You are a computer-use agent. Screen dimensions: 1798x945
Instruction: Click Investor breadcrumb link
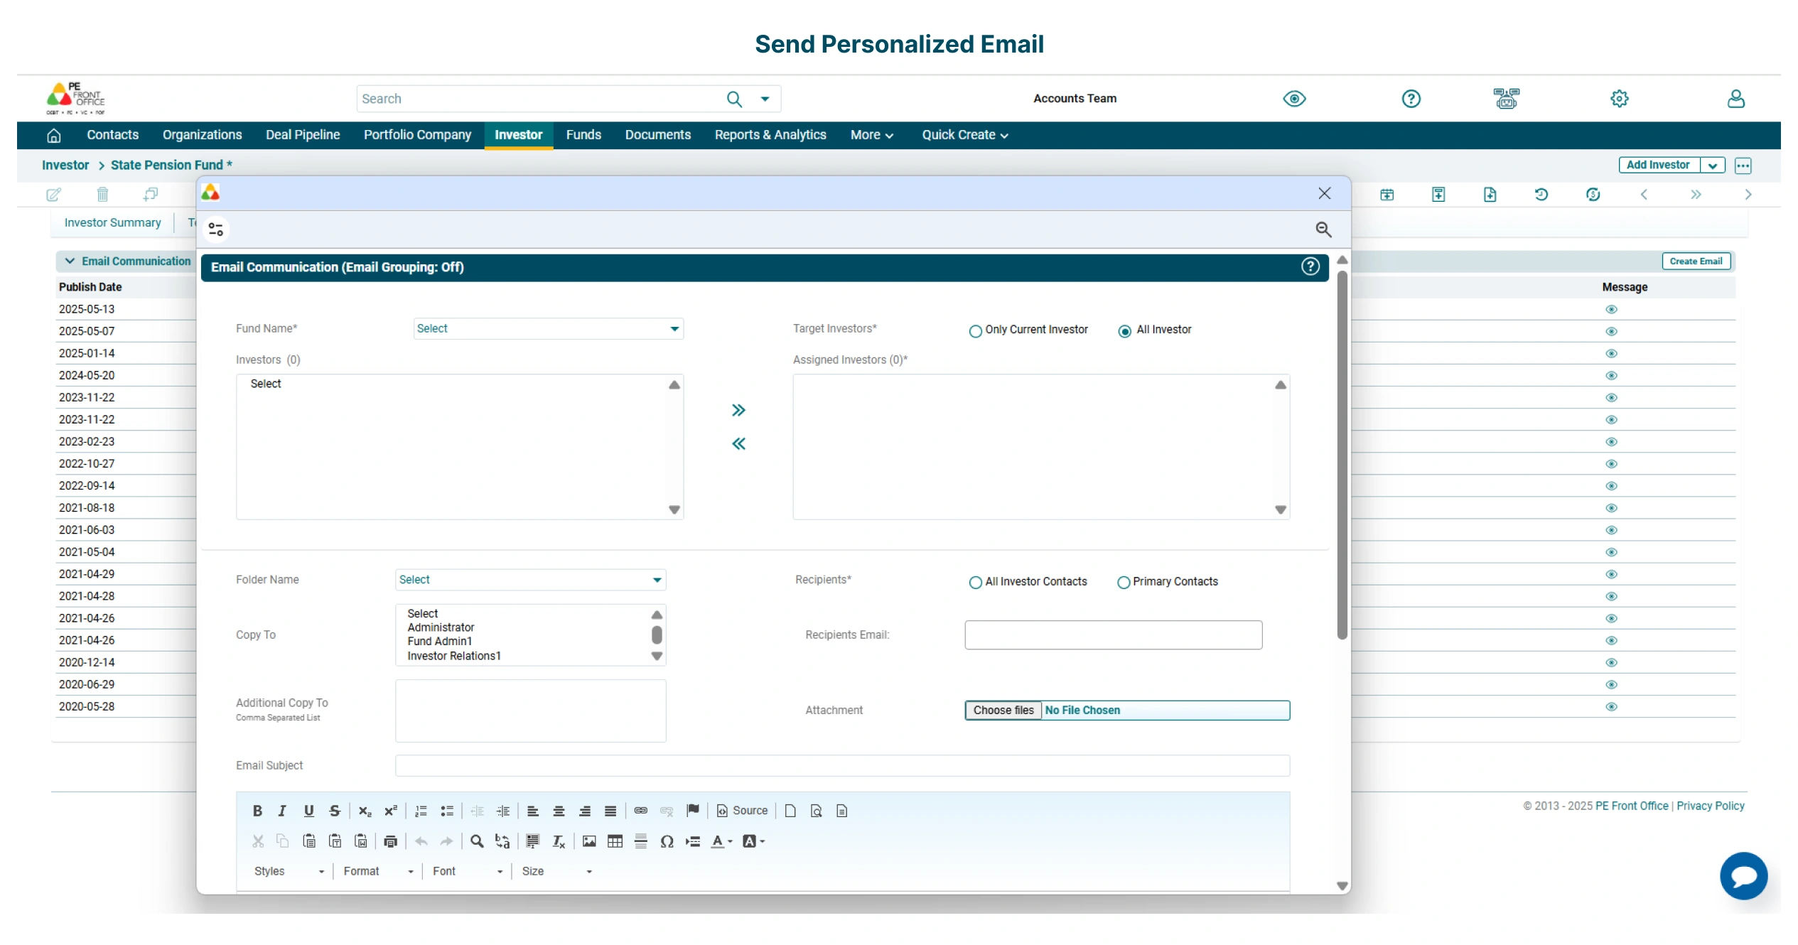coord(65,165)
